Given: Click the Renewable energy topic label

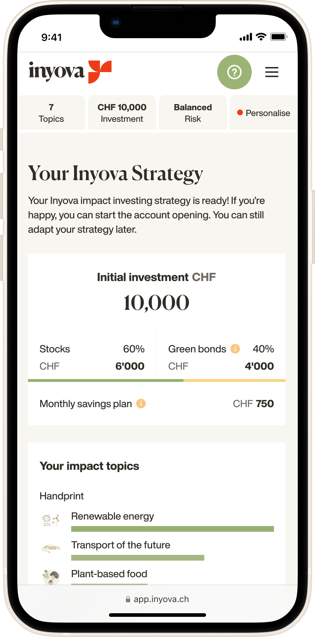Looking at the screenshot, I should point(113,516).
